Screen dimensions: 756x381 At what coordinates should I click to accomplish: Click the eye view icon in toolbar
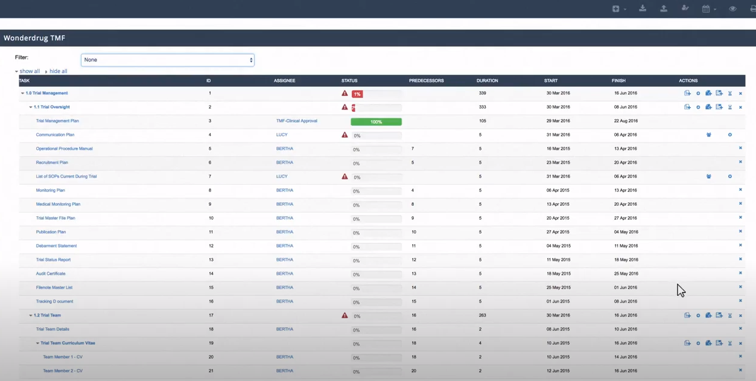(732, 8)
